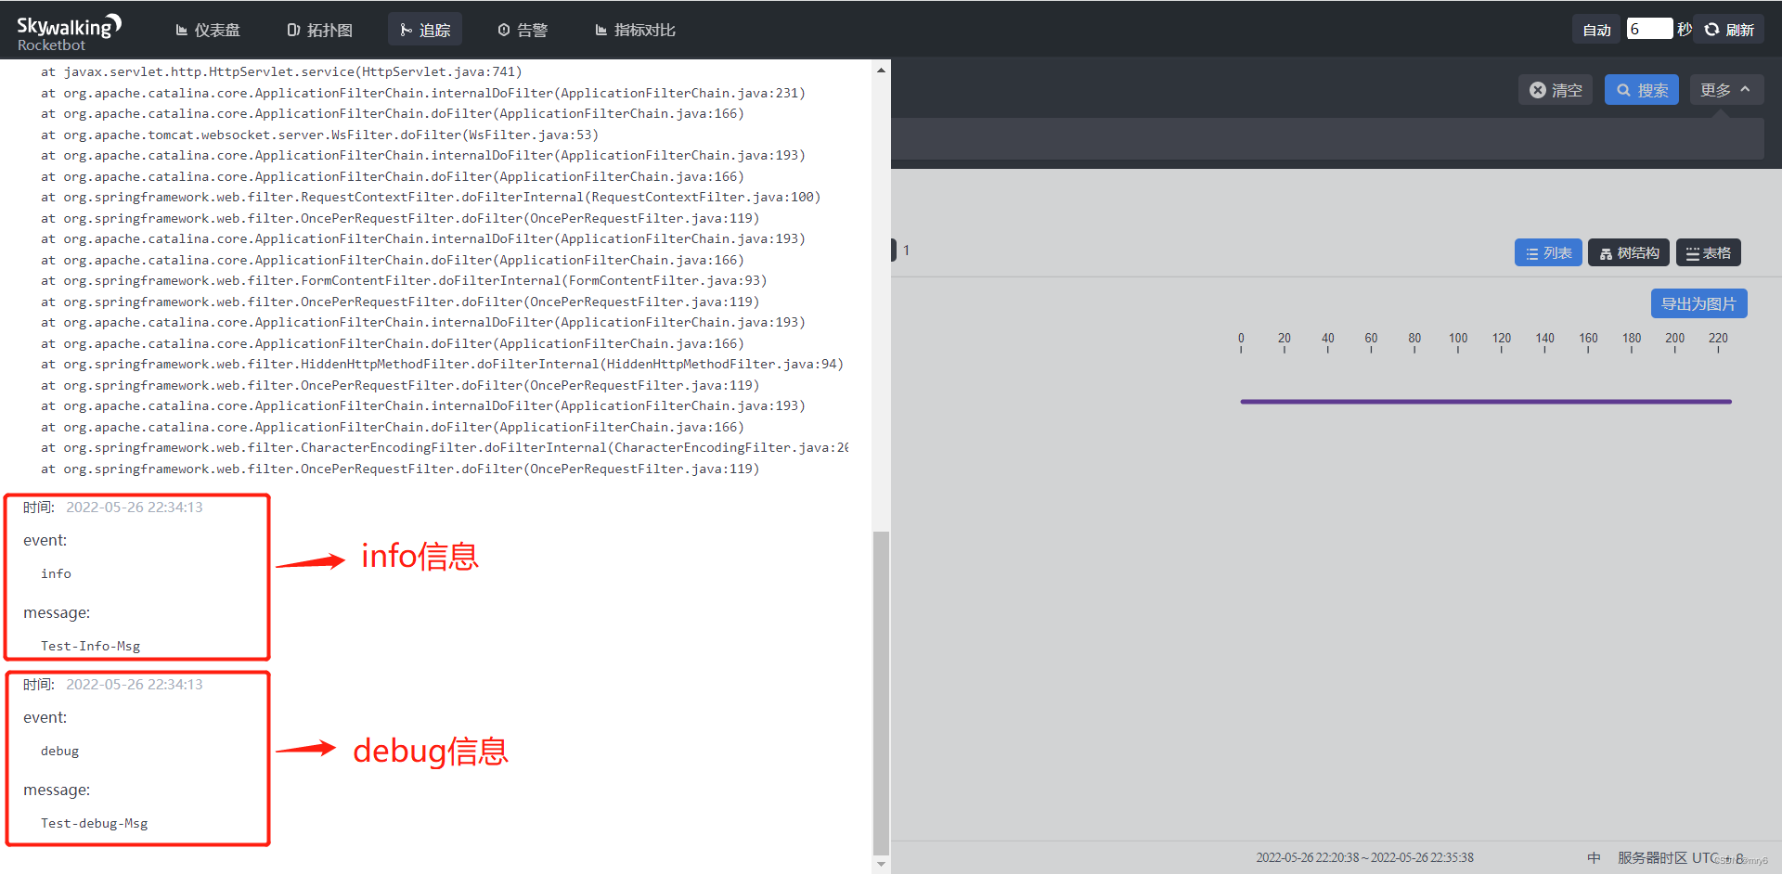1782x874 pixels.
Task: Click the 清空 clear button
Action: click(x=1556, y=90)
